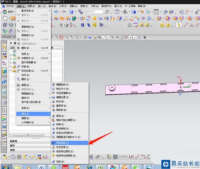
Task: Click the Start (启动) button
Action: point(9,12)
